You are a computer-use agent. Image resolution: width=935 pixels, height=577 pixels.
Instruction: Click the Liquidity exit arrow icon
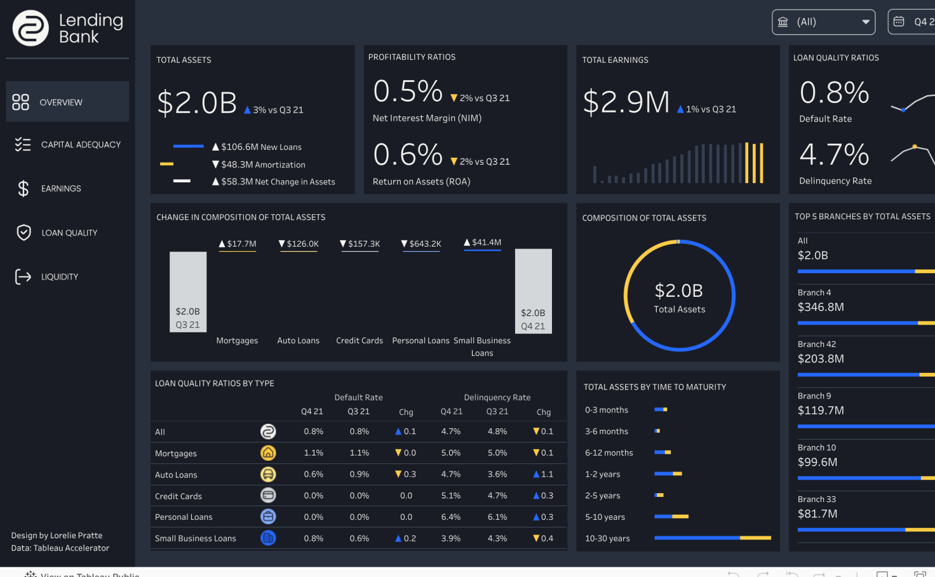[23, 276]
